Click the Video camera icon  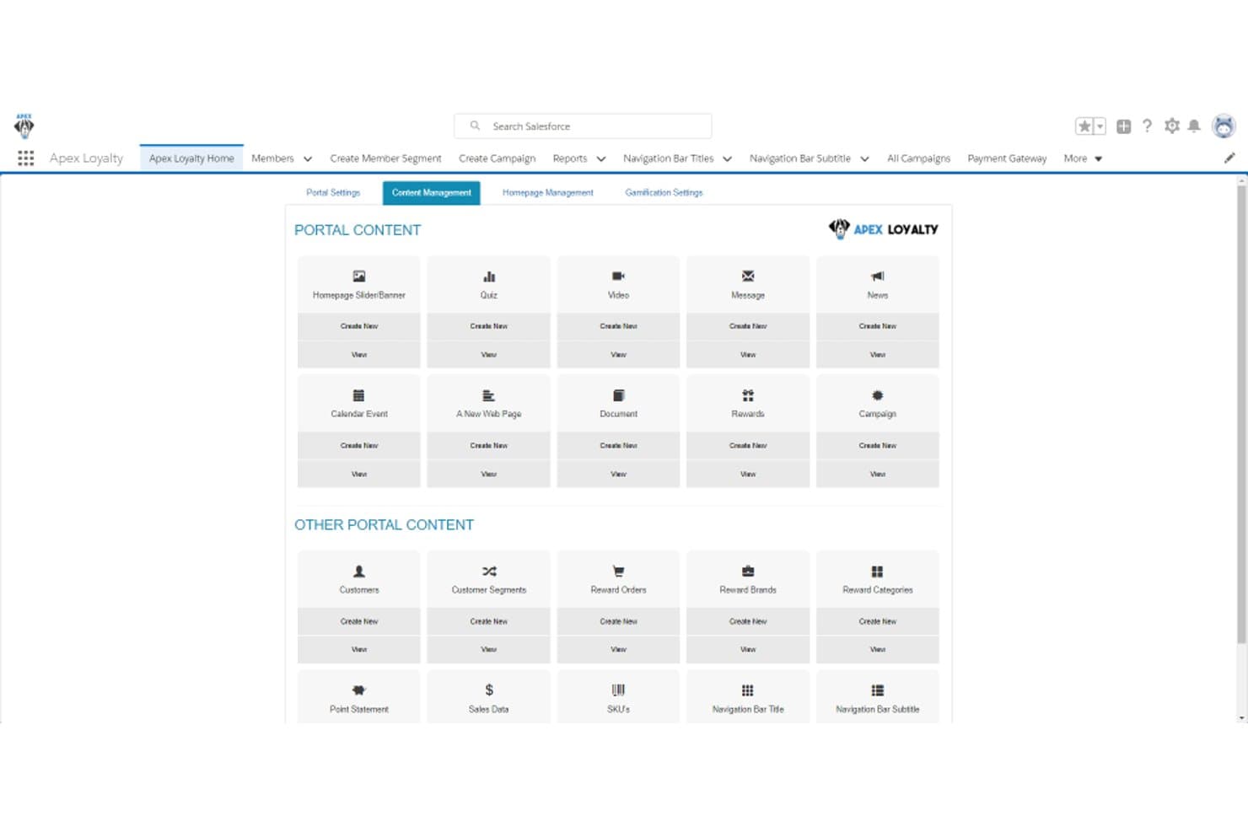pyautogui.click(x=618, y=276)
